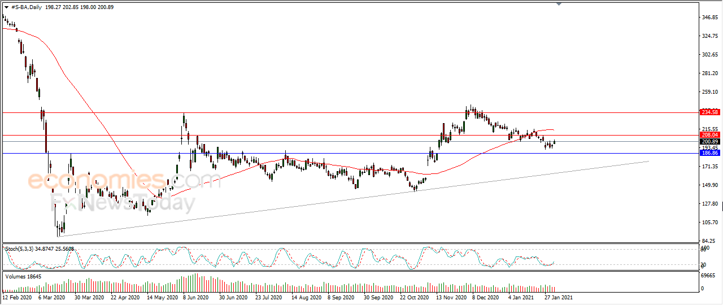Select the red 208.04 price level tag

(x=709, y=135)
